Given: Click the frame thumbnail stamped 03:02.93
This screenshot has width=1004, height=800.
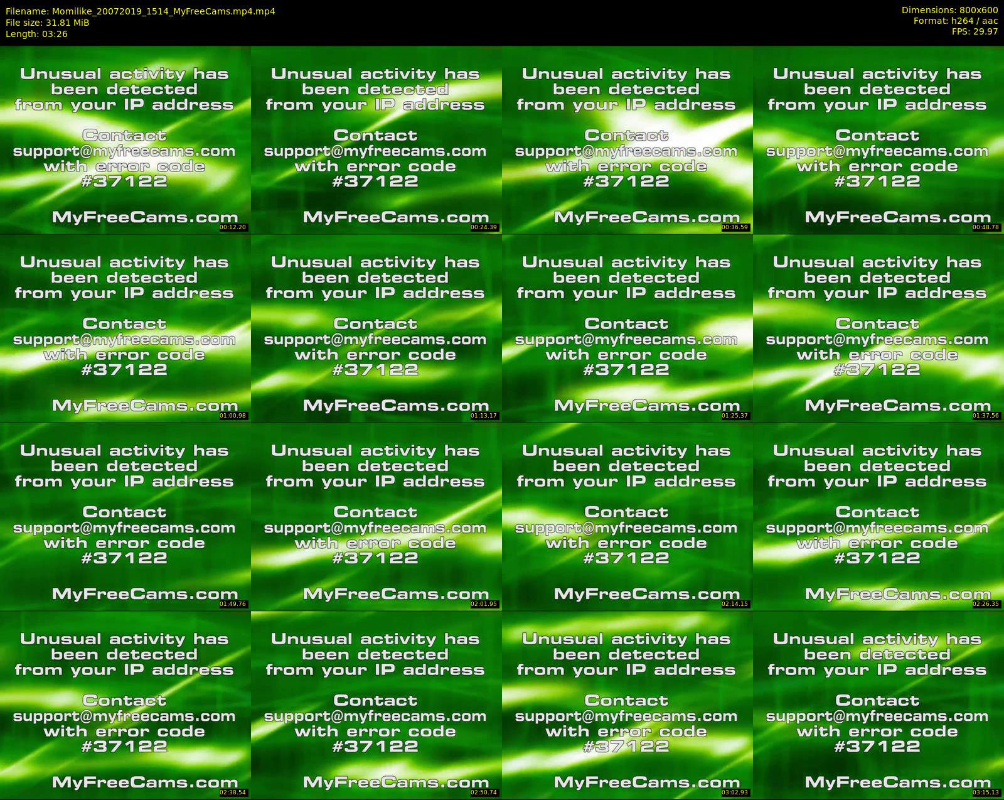Looking at the screenshot, I should (x=627, y=705).
